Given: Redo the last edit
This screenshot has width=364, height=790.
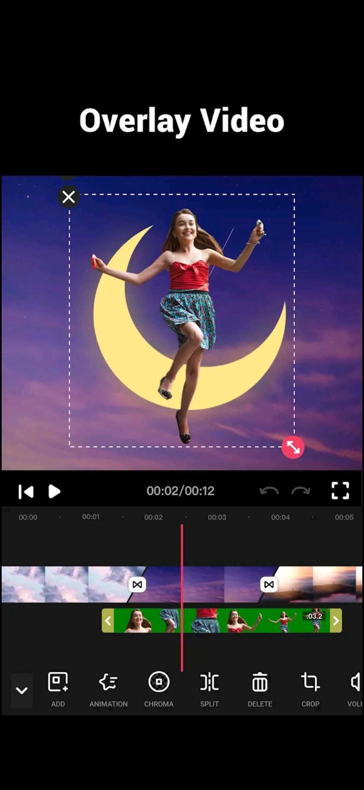Looking at the screenshot, I should pos(301,491).
